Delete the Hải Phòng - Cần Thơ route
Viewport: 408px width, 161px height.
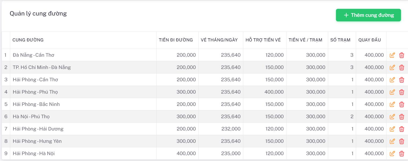coord(402,80)
